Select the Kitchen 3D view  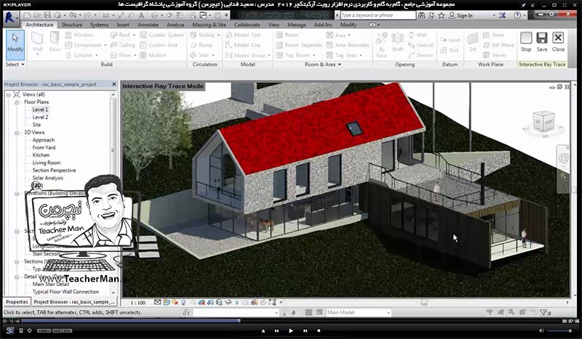(41, 155)
